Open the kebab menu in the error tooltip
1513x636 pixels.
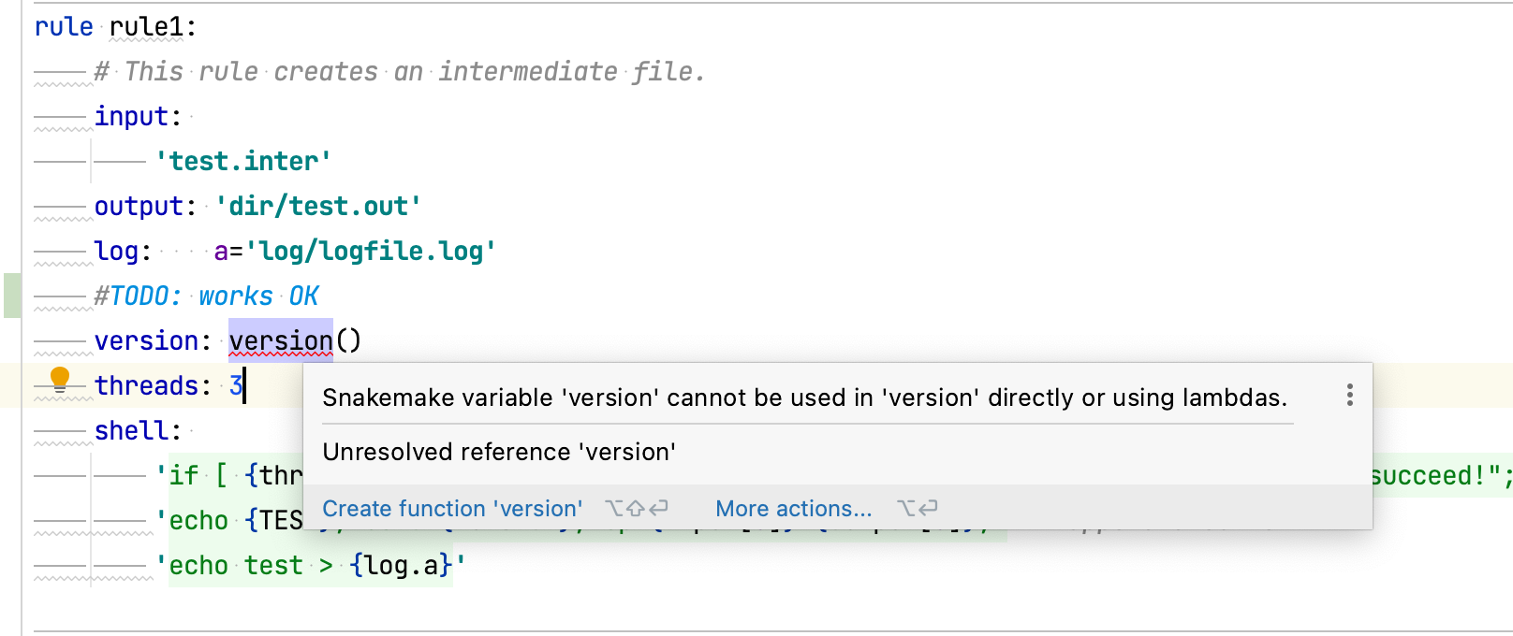(x=1349, y=396)
